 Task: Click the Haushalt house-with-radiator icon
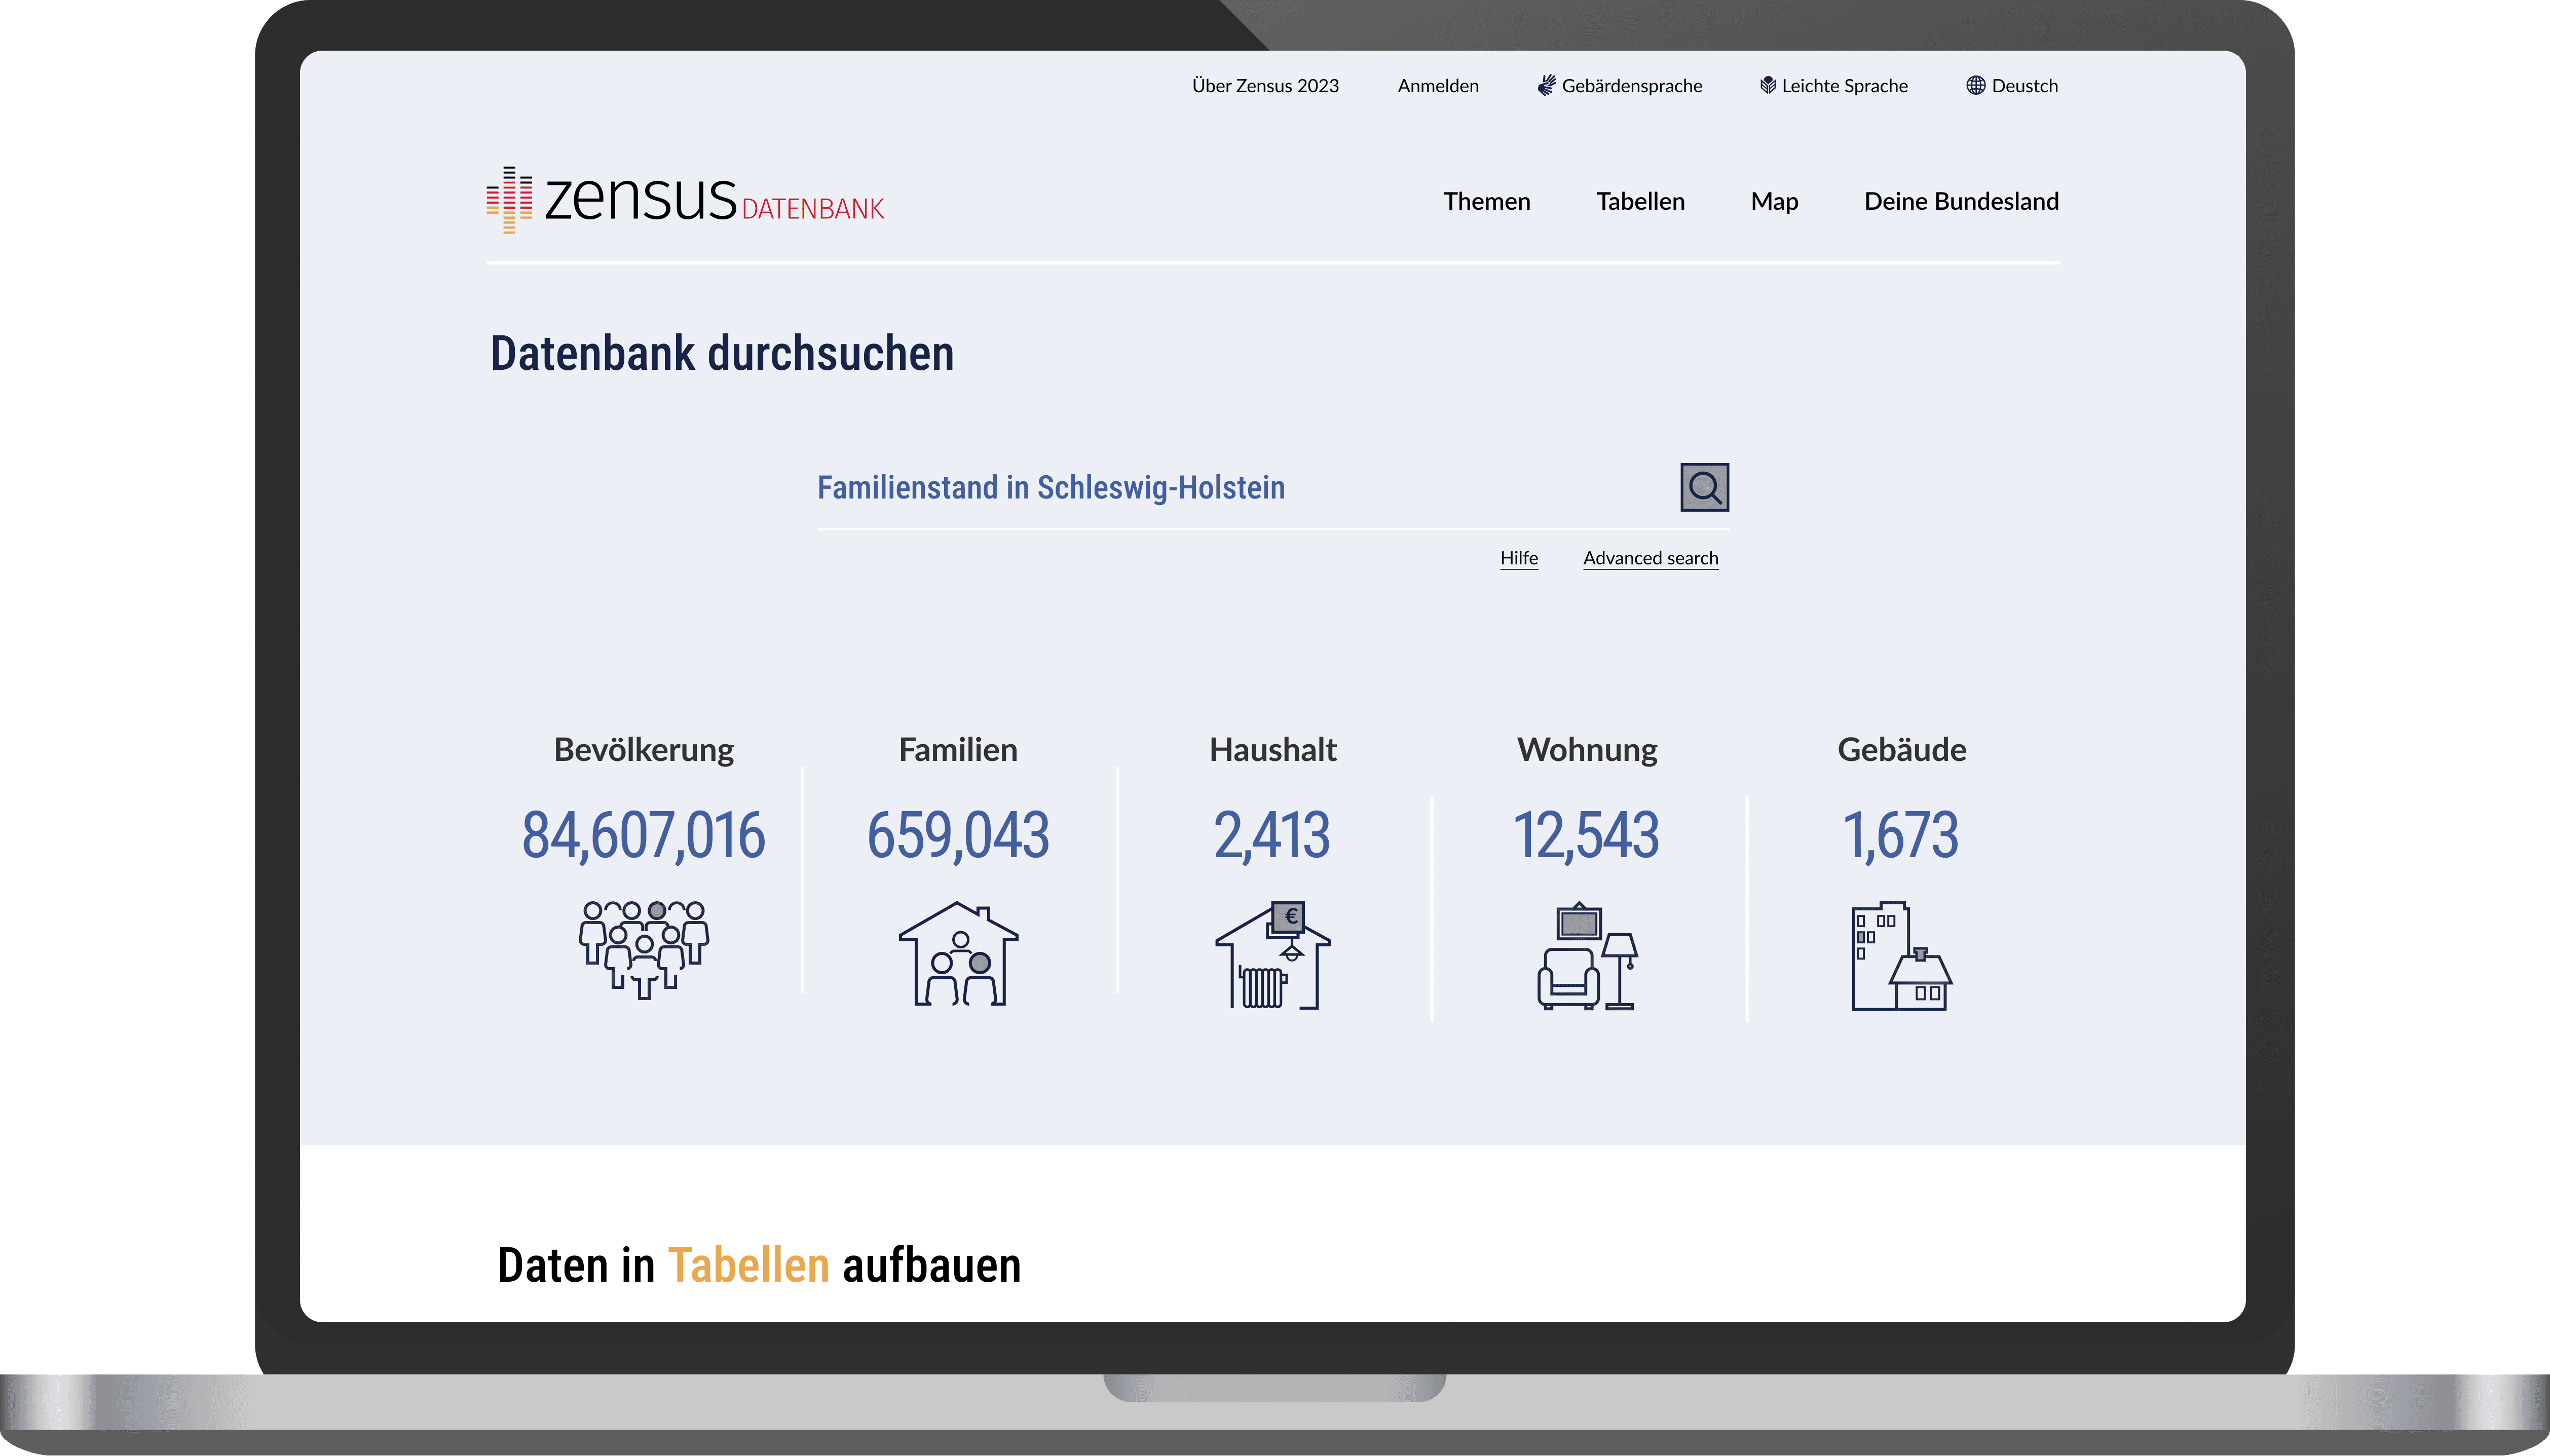[x=1273, y=955]
